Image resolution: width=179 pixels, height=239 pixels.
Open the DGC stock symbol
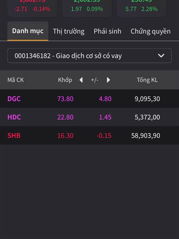tap(14, 99)
